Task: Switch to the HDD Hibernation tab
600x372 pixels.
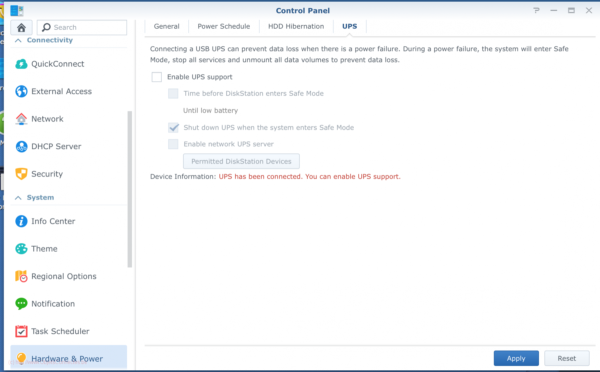Action: coord(296,26)
